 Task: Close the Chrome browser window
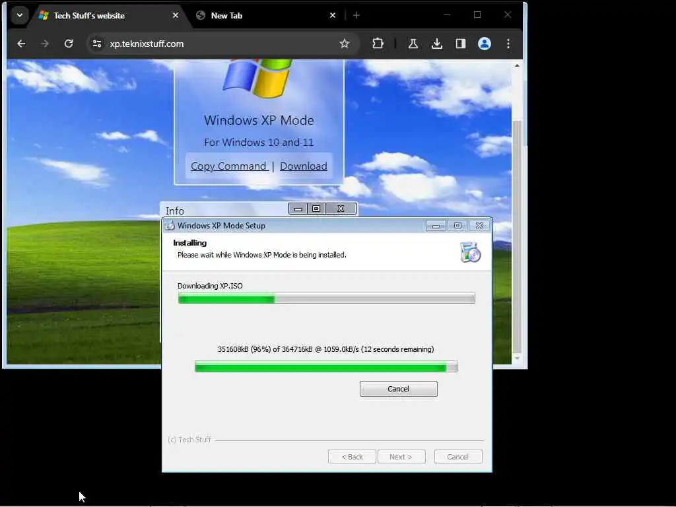pos(508,15)
